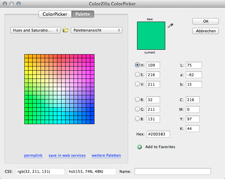
Task: Click the save in web services link
Action: 67,155
